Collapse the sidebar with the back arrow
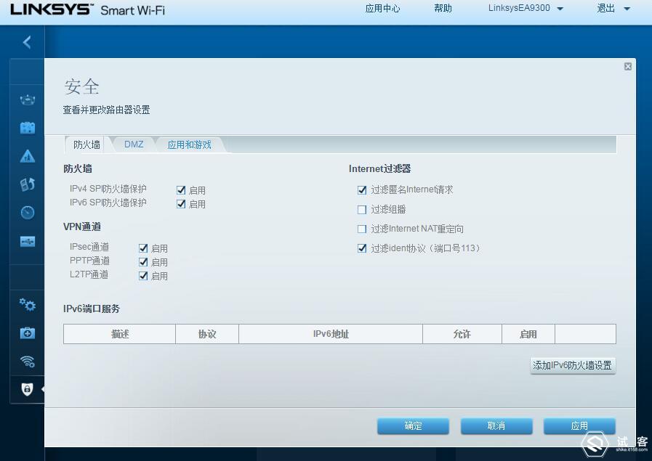 [x=26, y=41]
